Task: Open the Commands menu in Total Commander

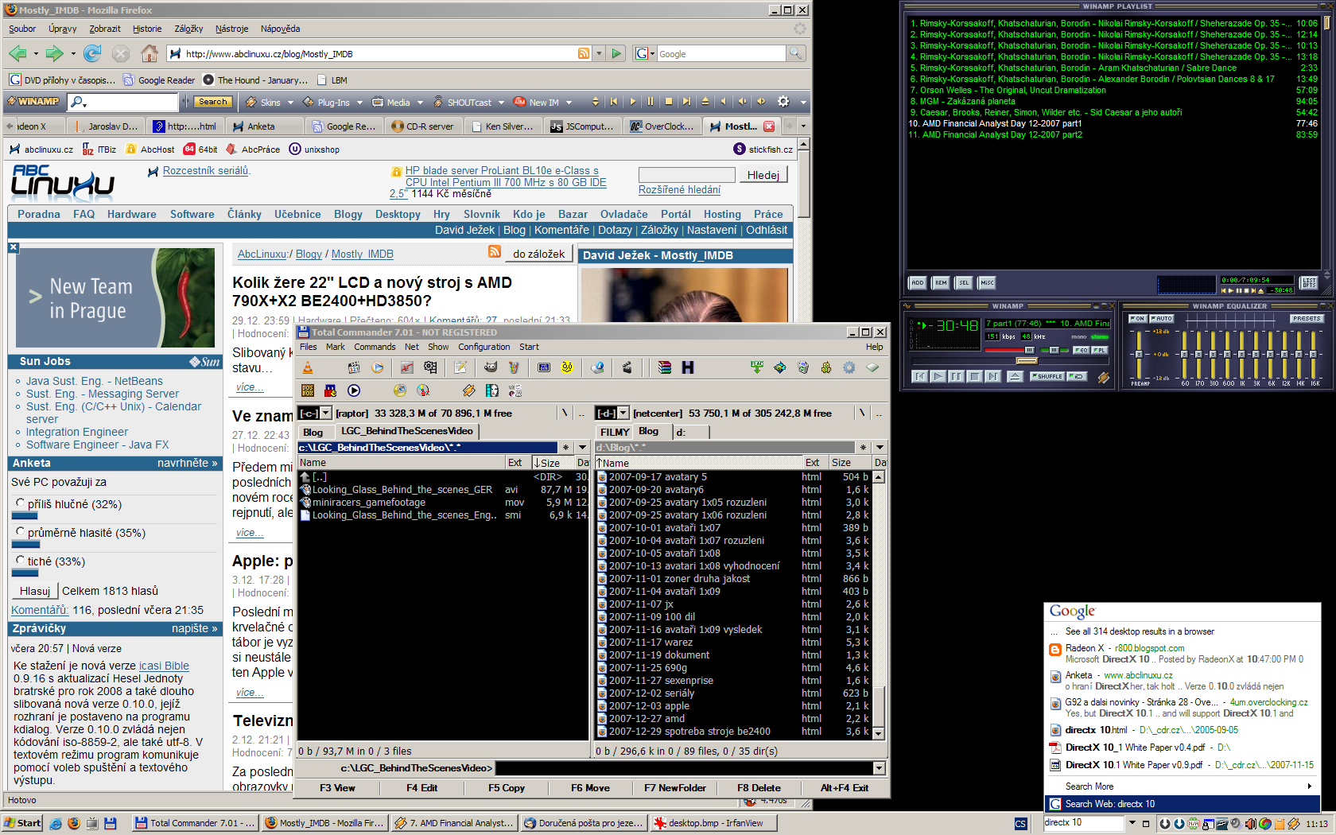Action: [375, 347]
